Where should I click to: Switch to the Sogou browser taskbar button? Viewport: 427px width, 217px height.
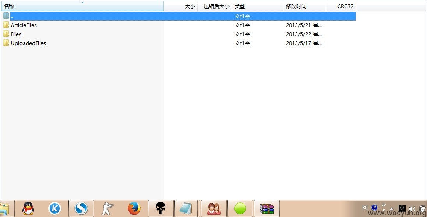point(81,208)
